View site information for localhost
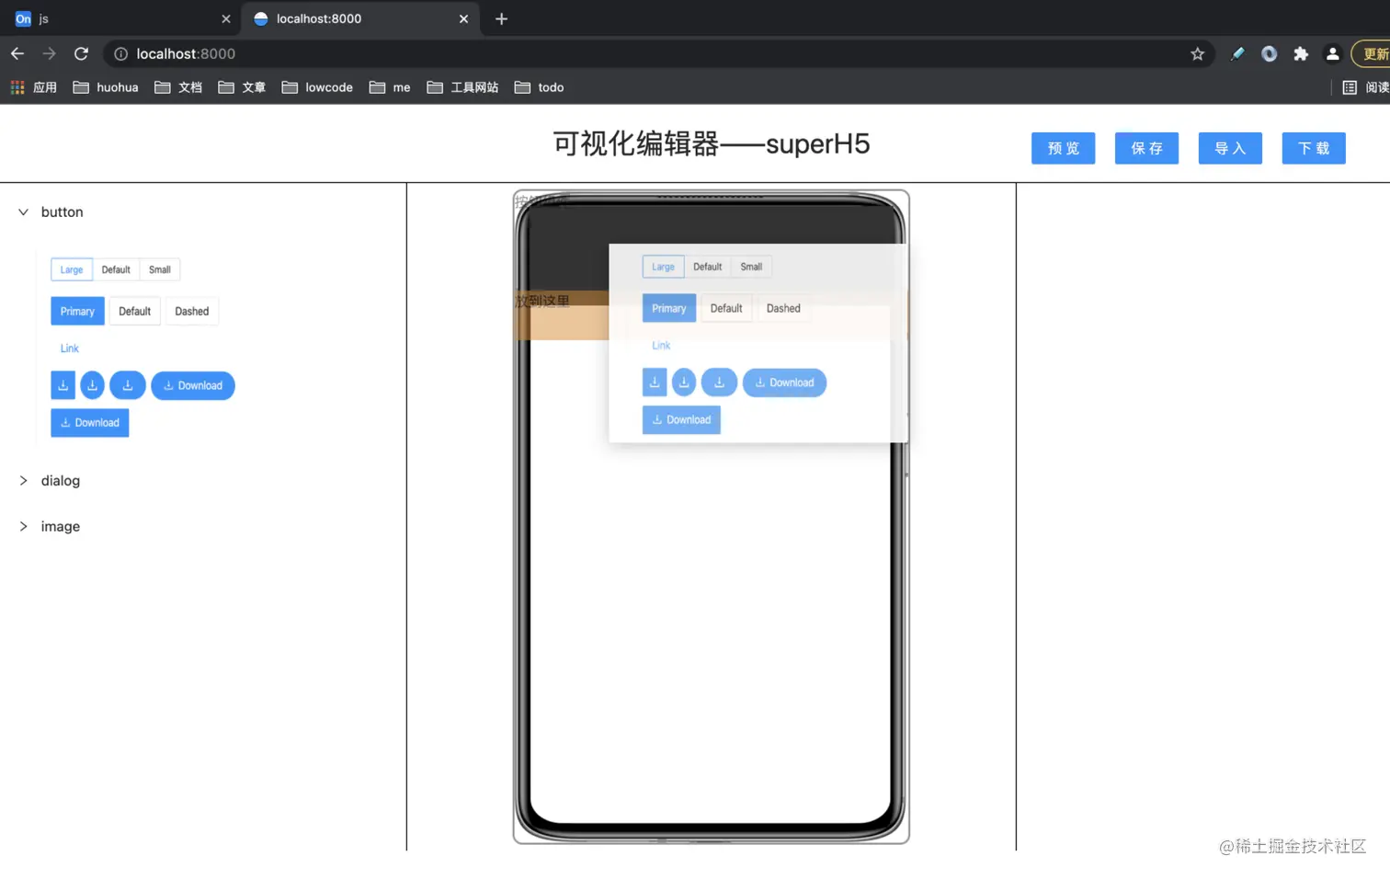The image size is (1390, 879). (120, 54)
